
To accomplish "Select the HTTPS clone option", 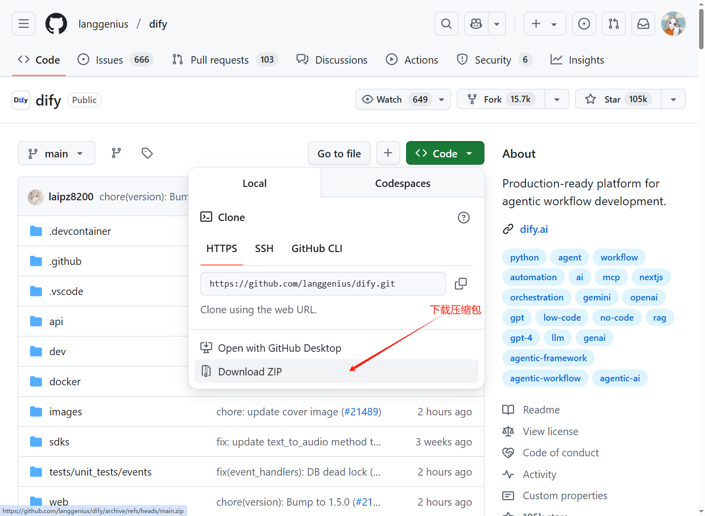I will (x=222, y=249).
